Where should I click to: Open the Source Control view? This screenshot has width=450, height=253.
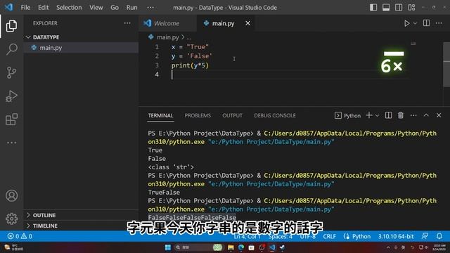point(11,72)
